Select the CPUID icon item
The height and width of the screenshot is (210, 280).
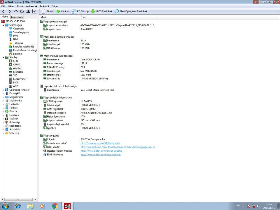[15, 64]
